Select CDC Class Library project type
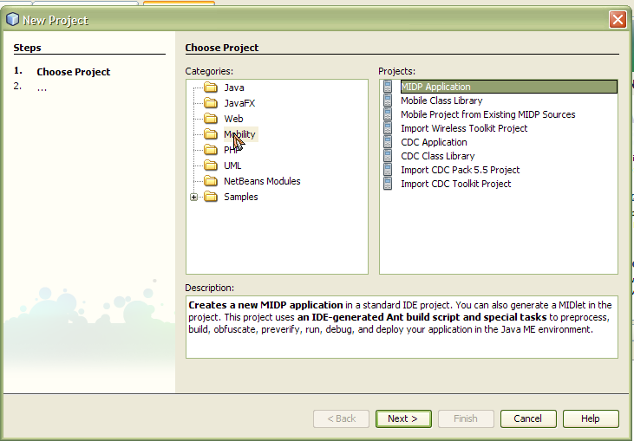This screenshot has width=634, height=441. click(437, 156)
